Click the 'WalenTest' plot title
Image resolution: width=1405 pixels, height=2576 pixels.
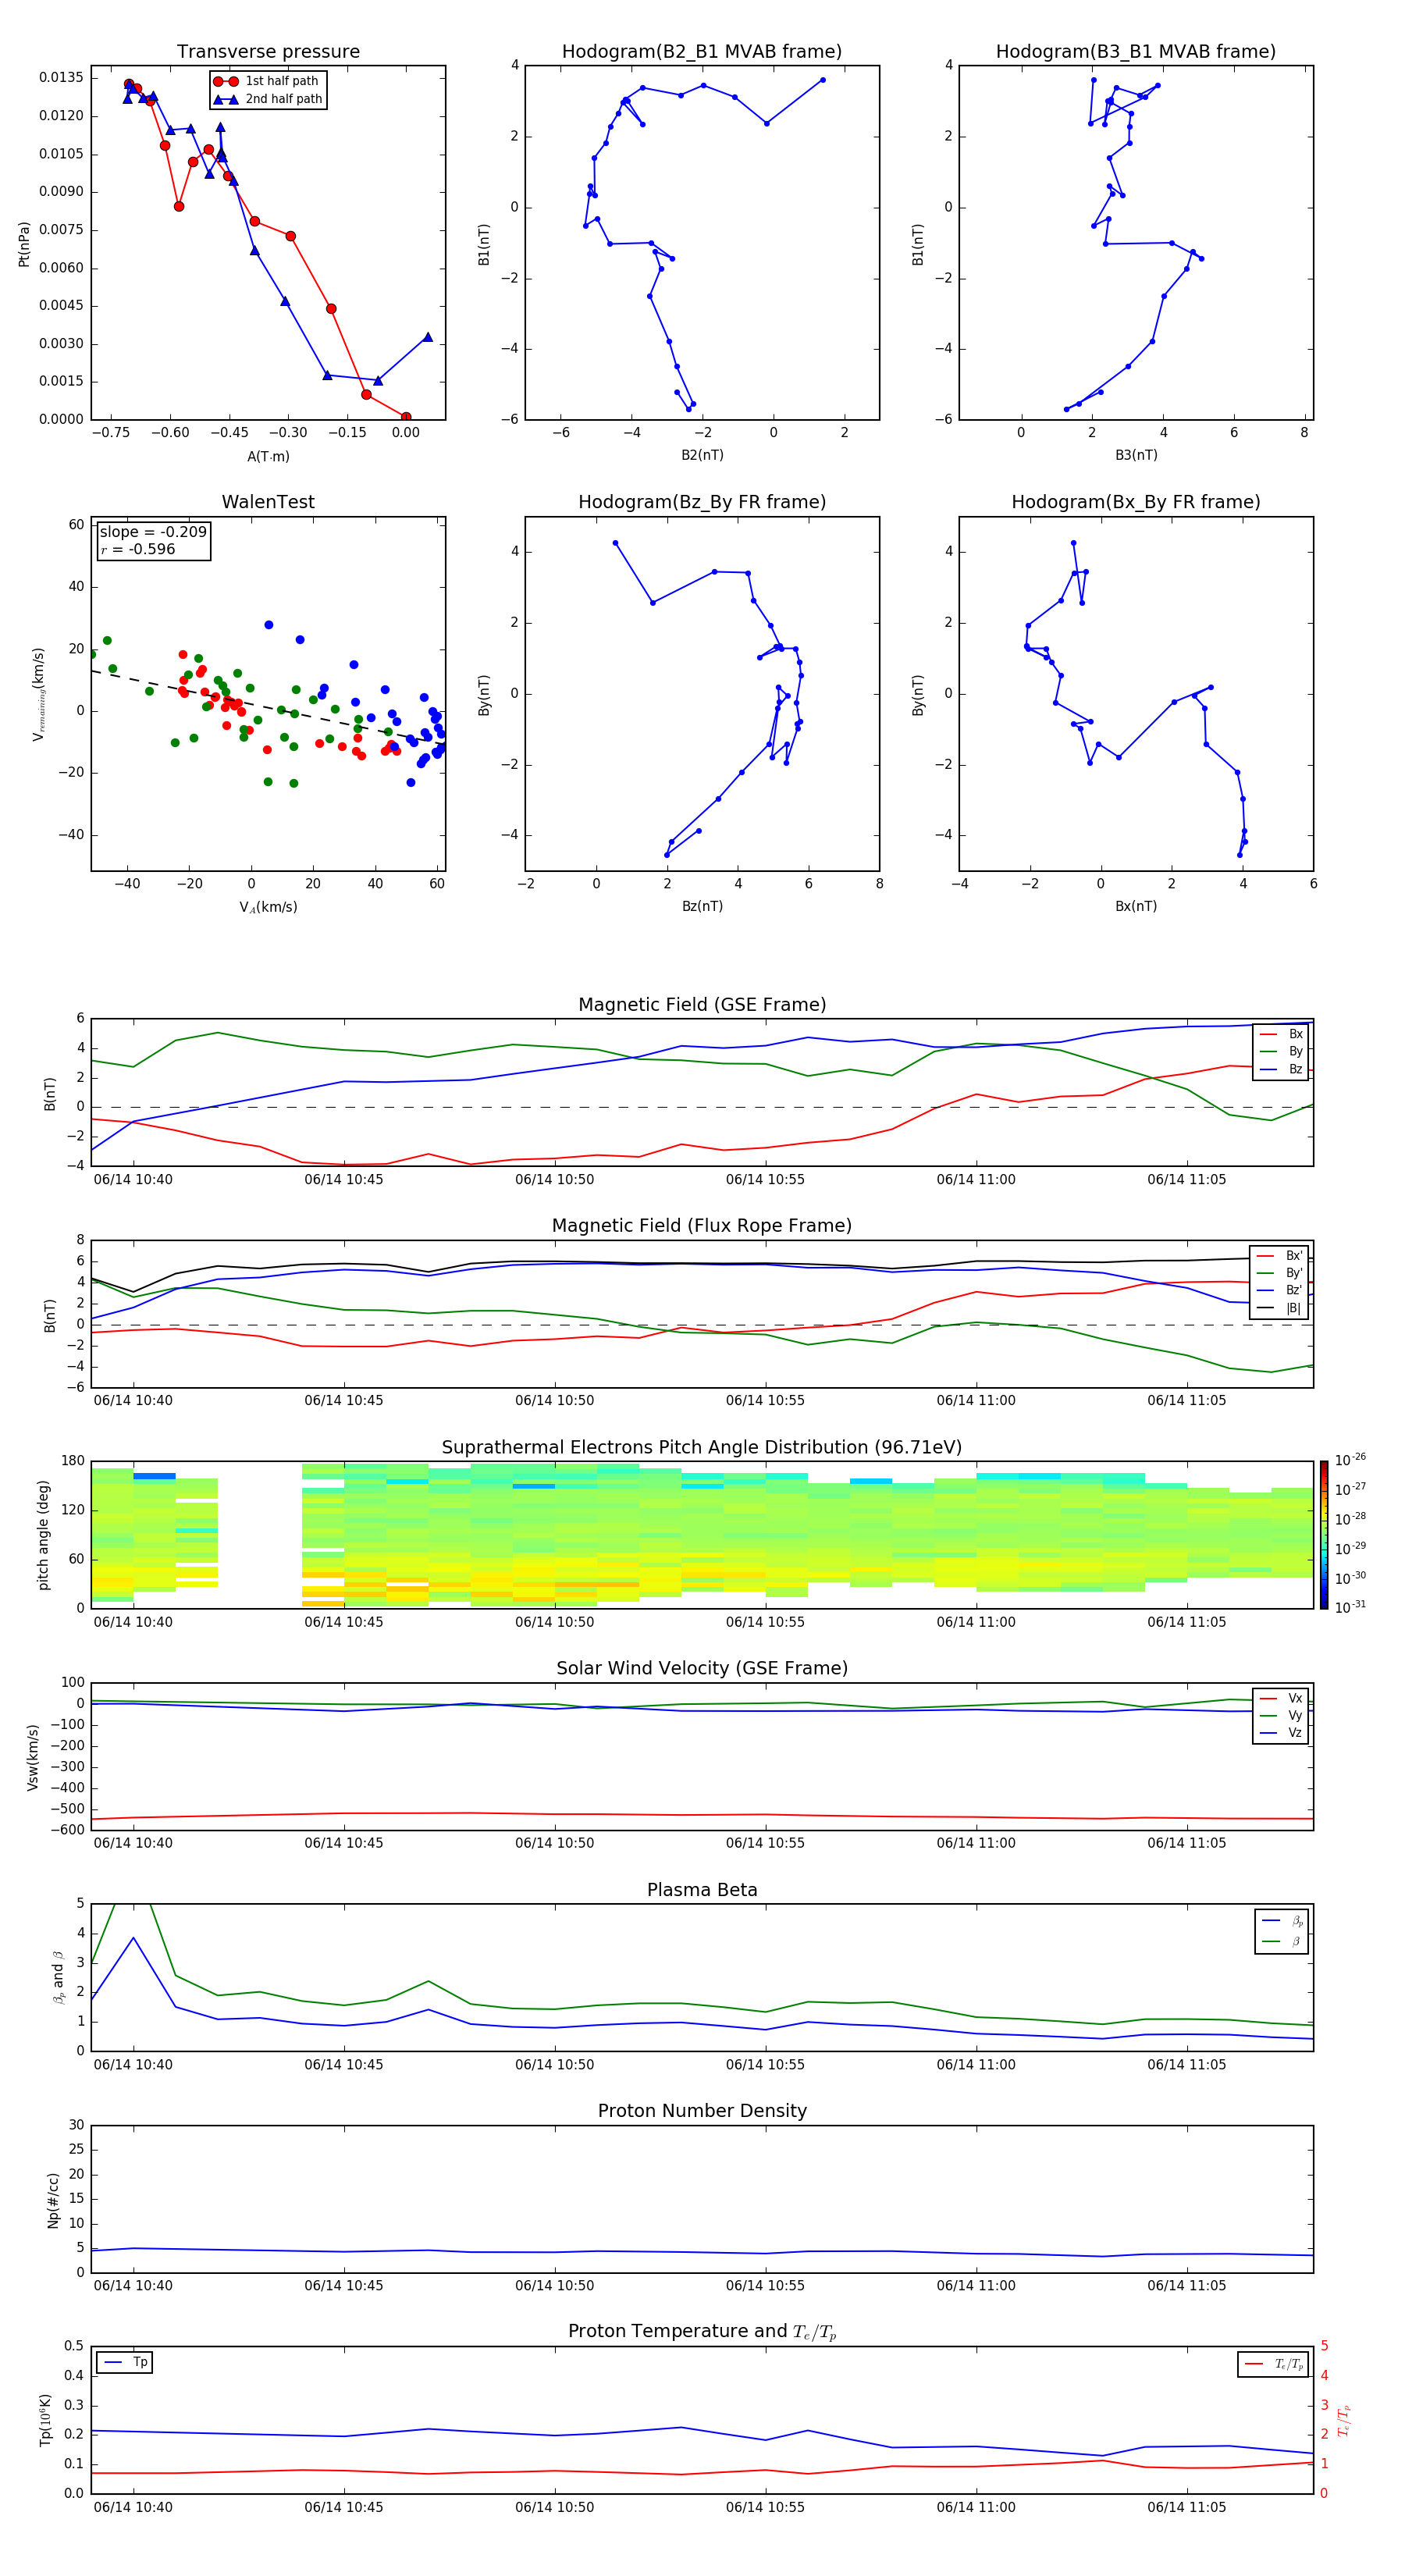pos(268,502)
